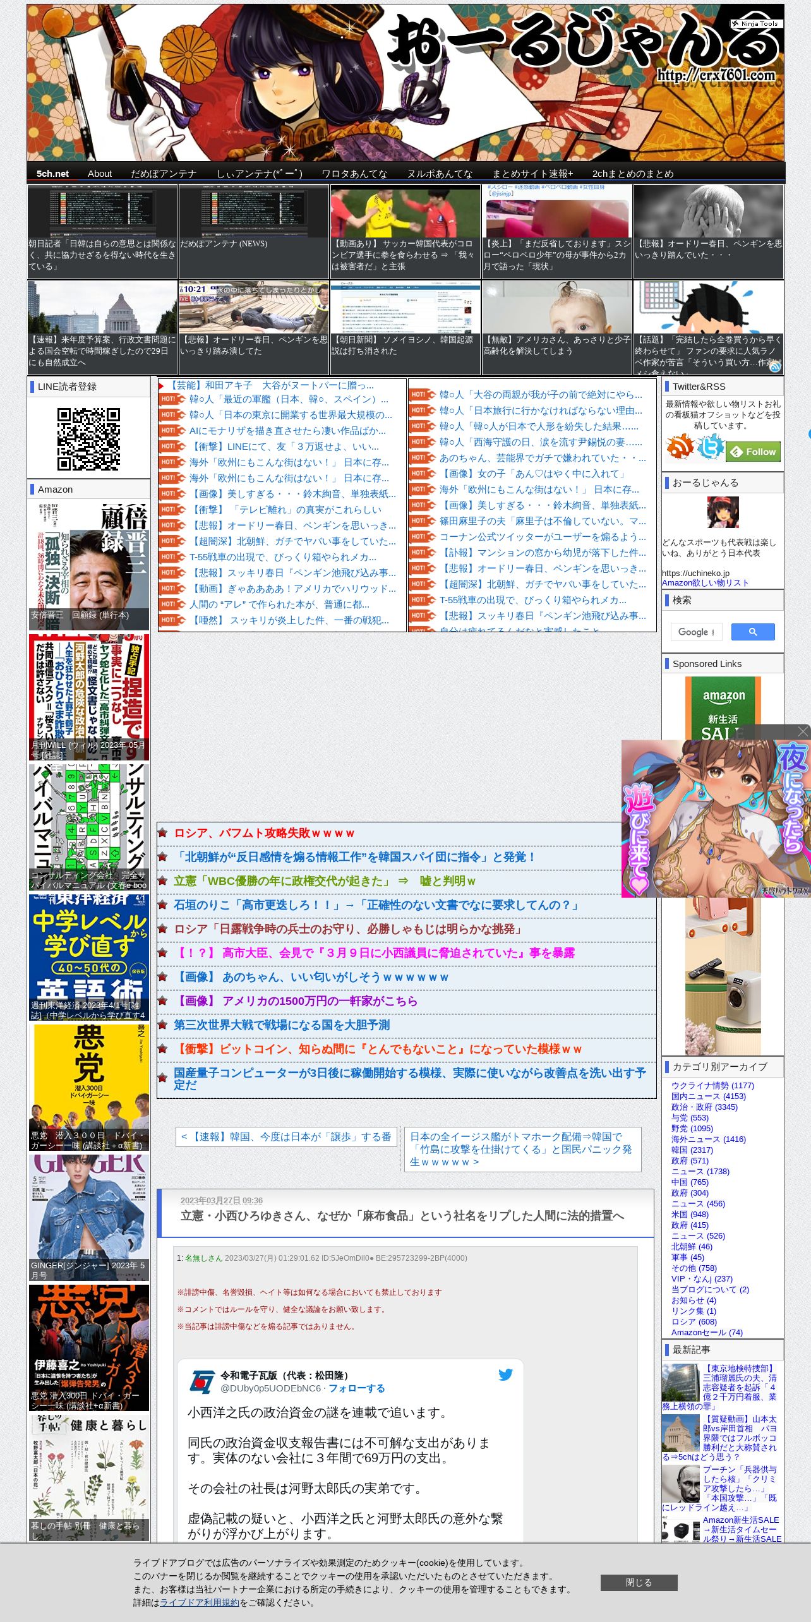The image size is (811, 1622).
Task: Open previous article 【速報】韓国、今度は日本が link
Action: click(286, 1136)
